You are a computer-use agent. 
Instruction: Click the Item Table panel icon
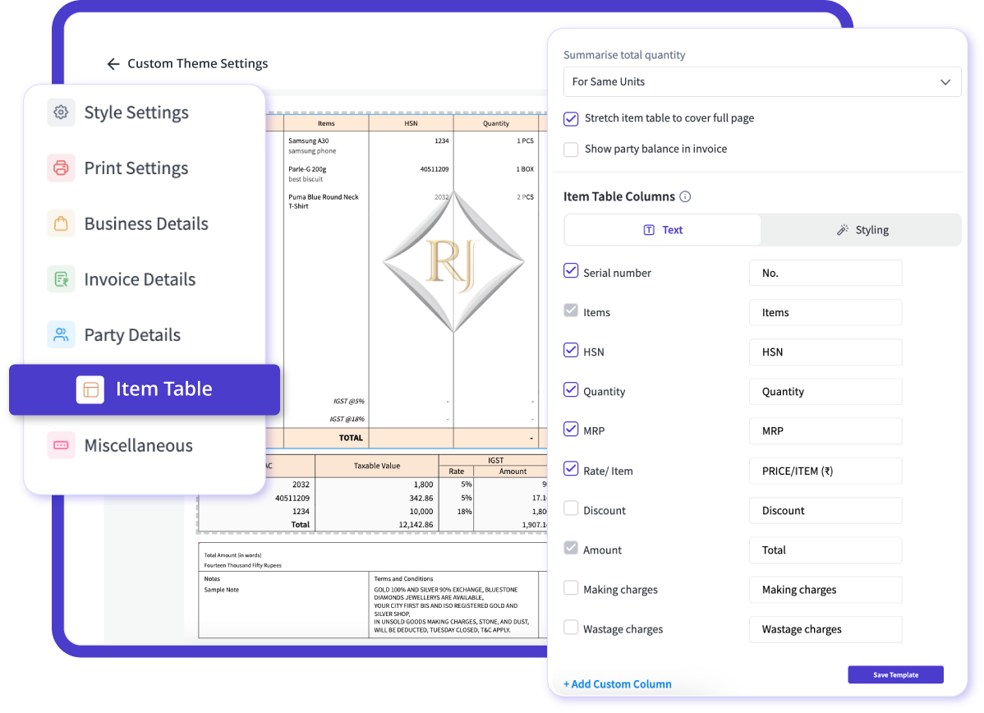(x=90, y=389)
